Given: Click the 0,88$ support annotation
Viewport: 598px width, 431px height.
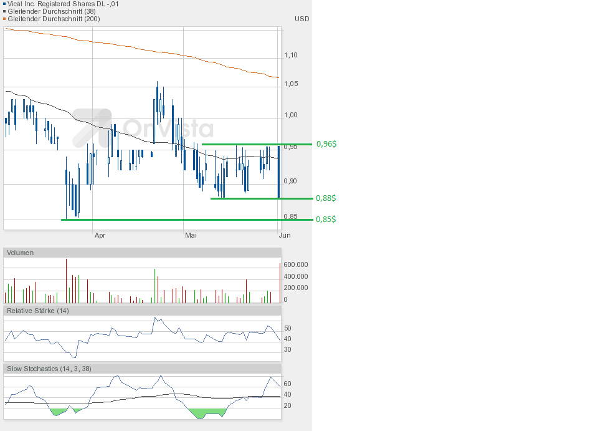Looking at the screenshot, I should (x=326, y=198).
